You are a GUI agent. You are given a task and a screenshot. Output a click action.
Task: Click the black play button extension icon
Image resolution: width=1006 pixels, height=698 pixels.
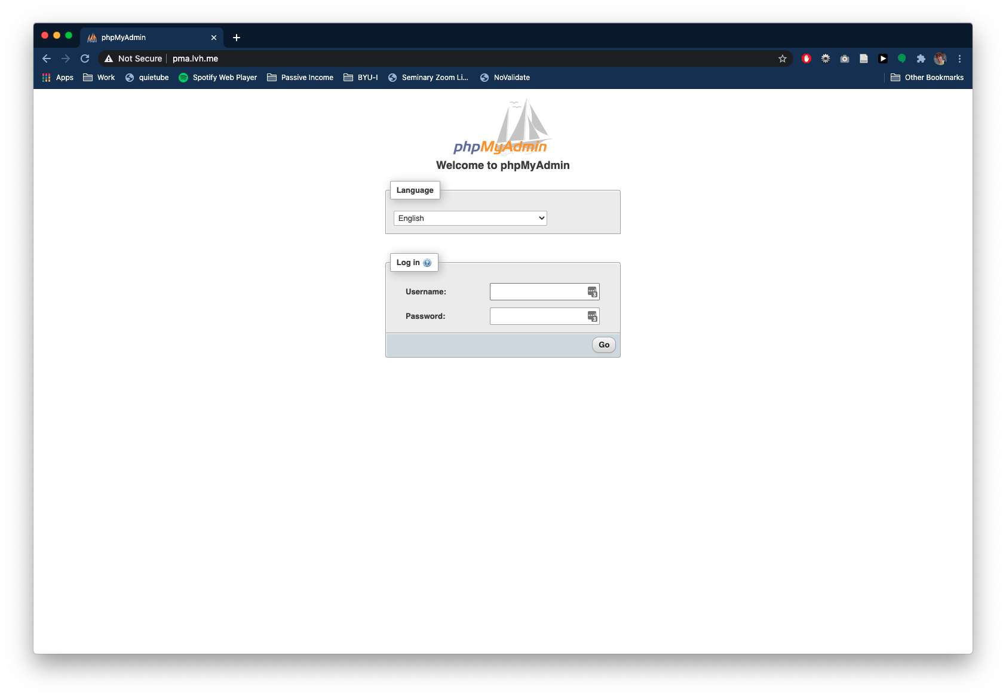(x=883, y=59)
